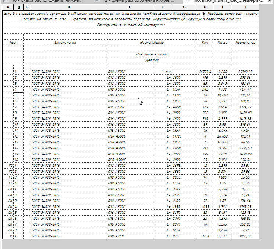Image resolution: width=274 pixels, height=249 pixels.
Task: Click the mass cell '0,571'
Action: coord(222,236)
